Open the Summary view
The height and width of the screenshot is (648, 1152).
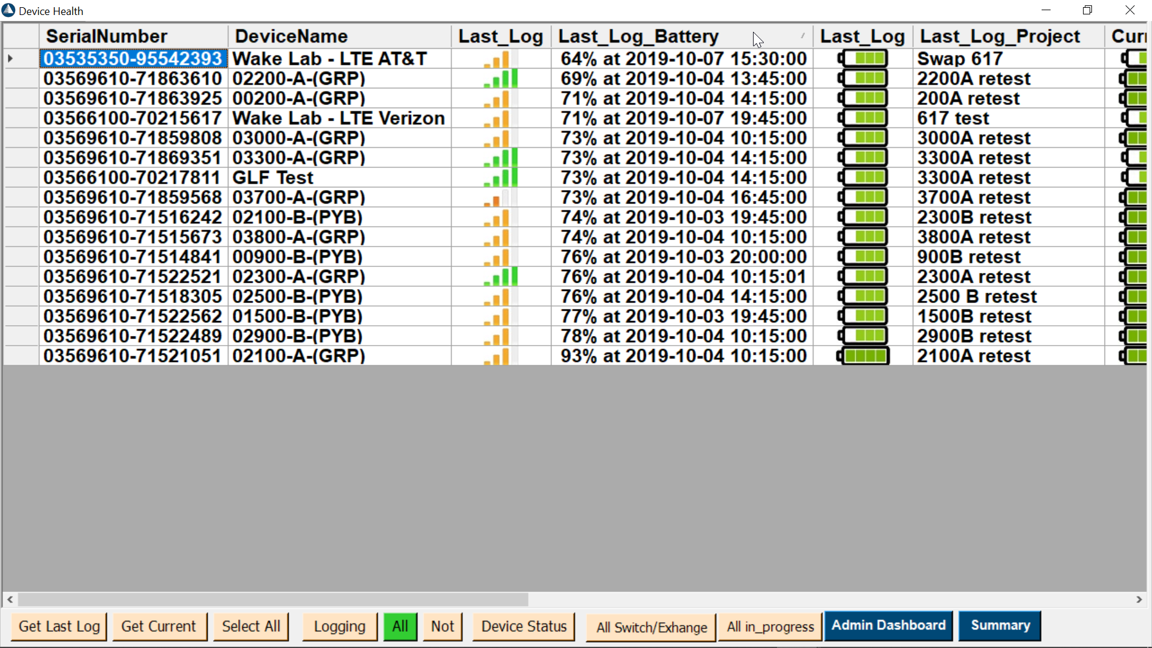pos(1000,626)
